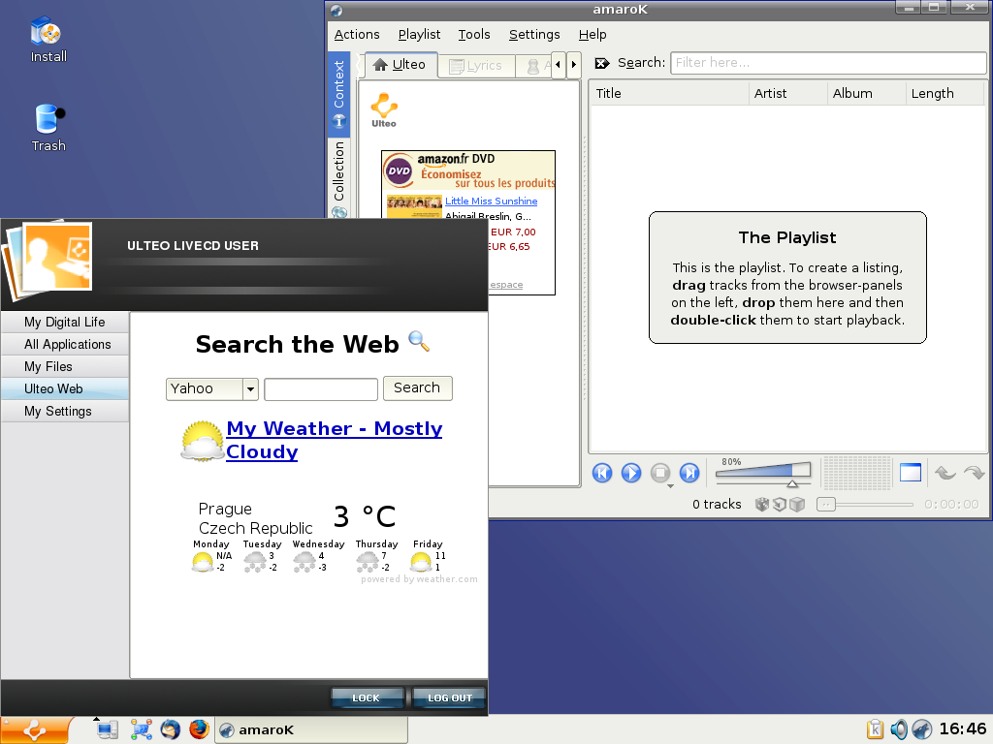This screenshot has width=993, height=744.
Task: Select Ulteo Web menu item
Action: pos(65,388)
